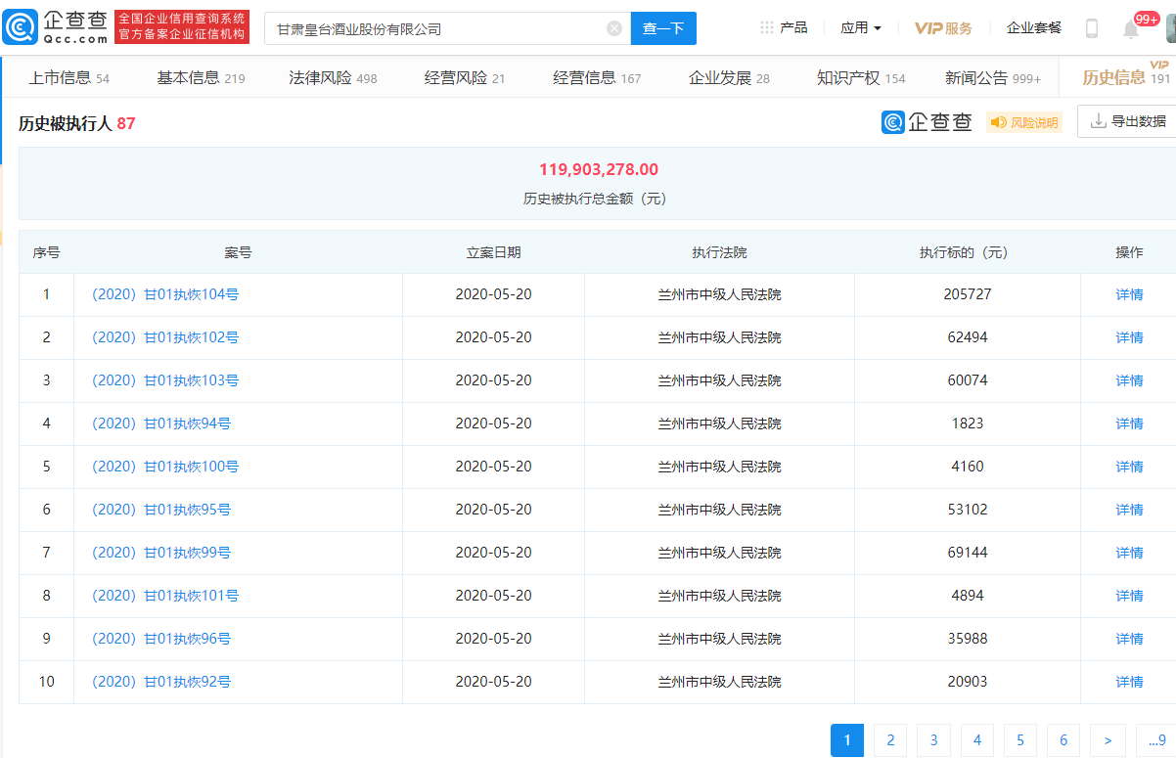Click the risk explanation speaker badge

pyautogui.click(x=1024, y=122)
